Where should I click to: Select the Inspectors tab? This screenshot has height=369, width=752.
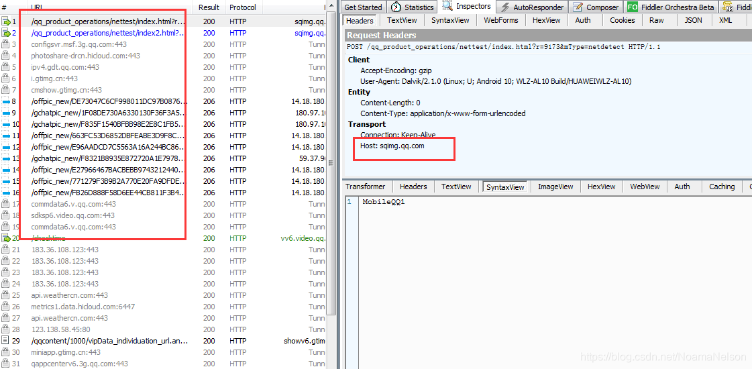tap(467, 6)
